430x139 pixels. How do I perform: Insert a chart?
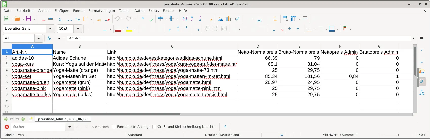[x=229, y=19]
